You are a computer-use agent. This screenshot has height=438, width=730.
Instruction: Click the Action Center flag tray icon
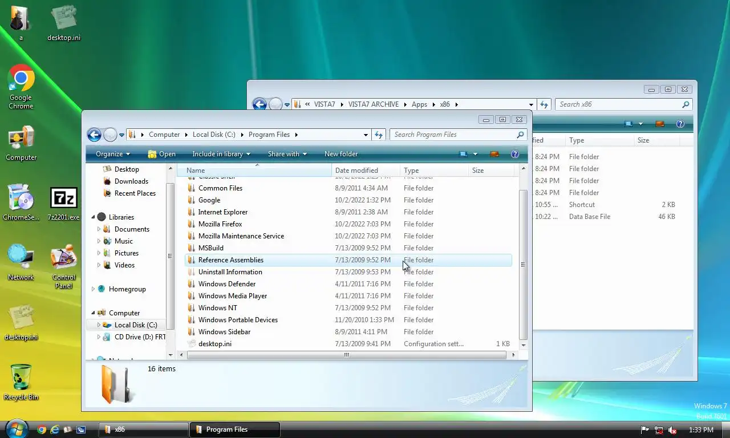[645, 430]
